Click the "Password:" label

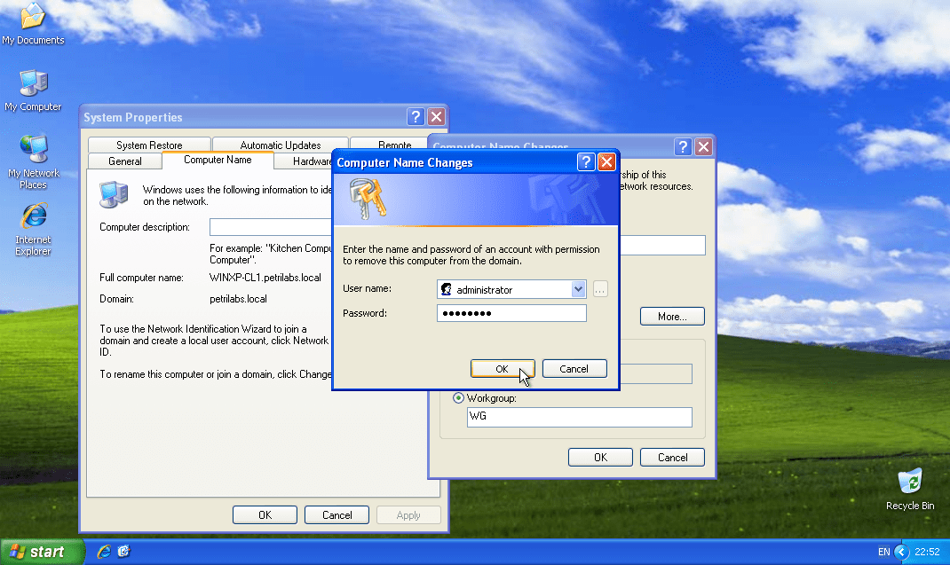pos(365,313)
